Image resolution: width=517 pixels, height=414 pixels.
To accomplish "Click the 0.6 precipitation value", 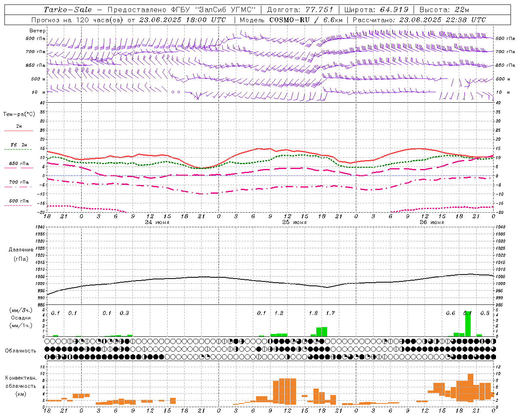I will [450, 313].
